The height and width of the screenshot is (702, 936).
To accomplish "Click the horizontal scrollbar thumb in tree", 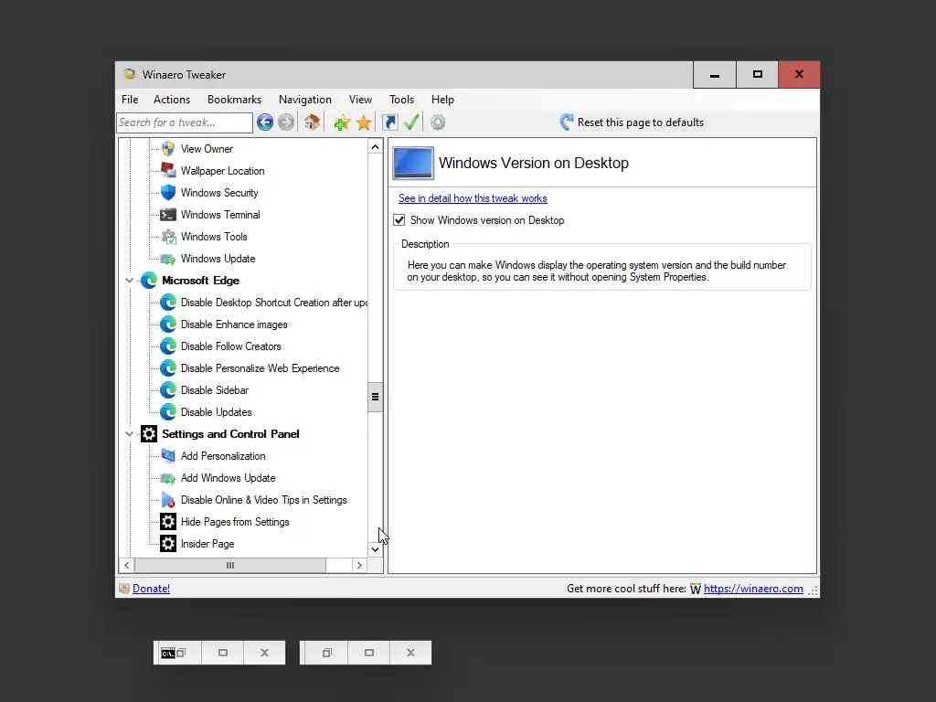I will [230, 565].
